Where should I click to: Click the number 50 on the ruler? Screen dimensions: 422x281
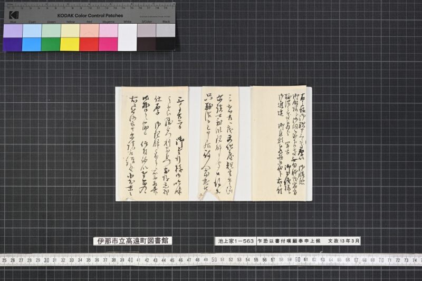coord(214,260)
